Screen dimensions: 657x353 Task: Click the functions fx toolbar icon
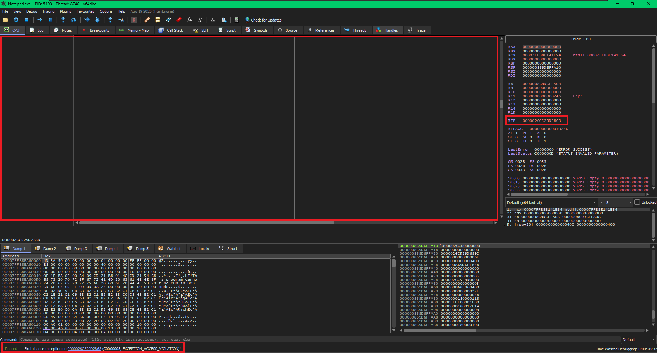point(189,20)
